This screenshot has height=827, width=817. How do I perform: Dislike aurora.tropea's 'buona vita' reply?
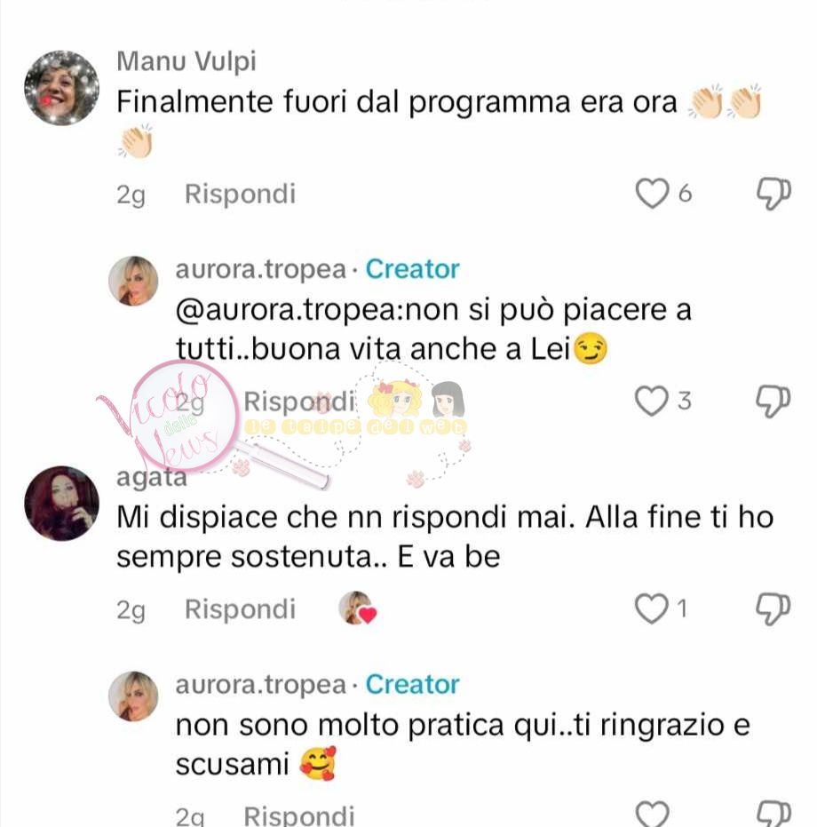click(773, 401)
